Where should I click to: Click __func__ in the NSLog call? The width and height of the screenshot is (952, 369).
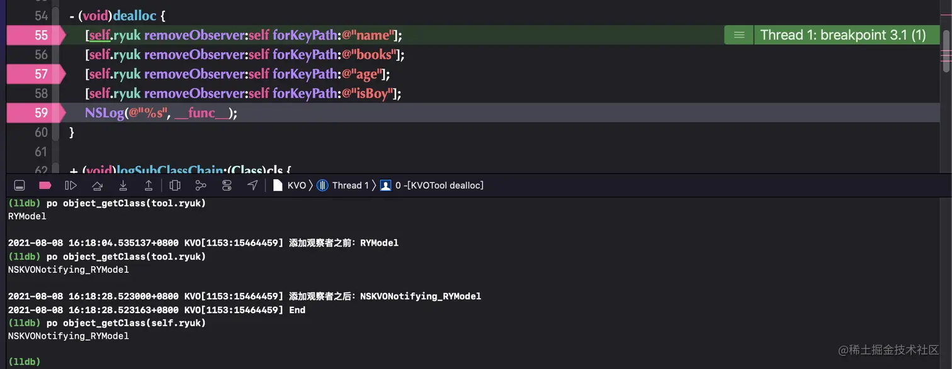coord(202,113)
